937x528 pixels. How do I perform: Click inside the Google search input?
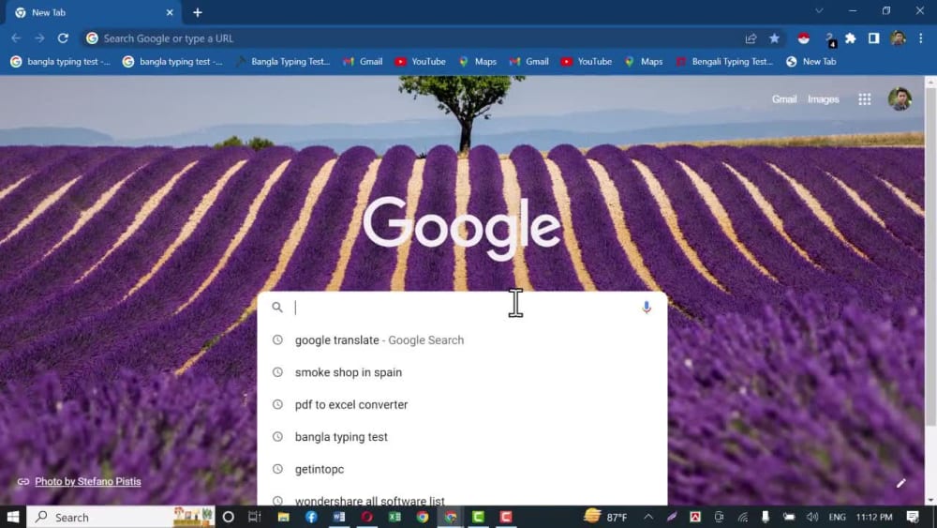[463, 308]
